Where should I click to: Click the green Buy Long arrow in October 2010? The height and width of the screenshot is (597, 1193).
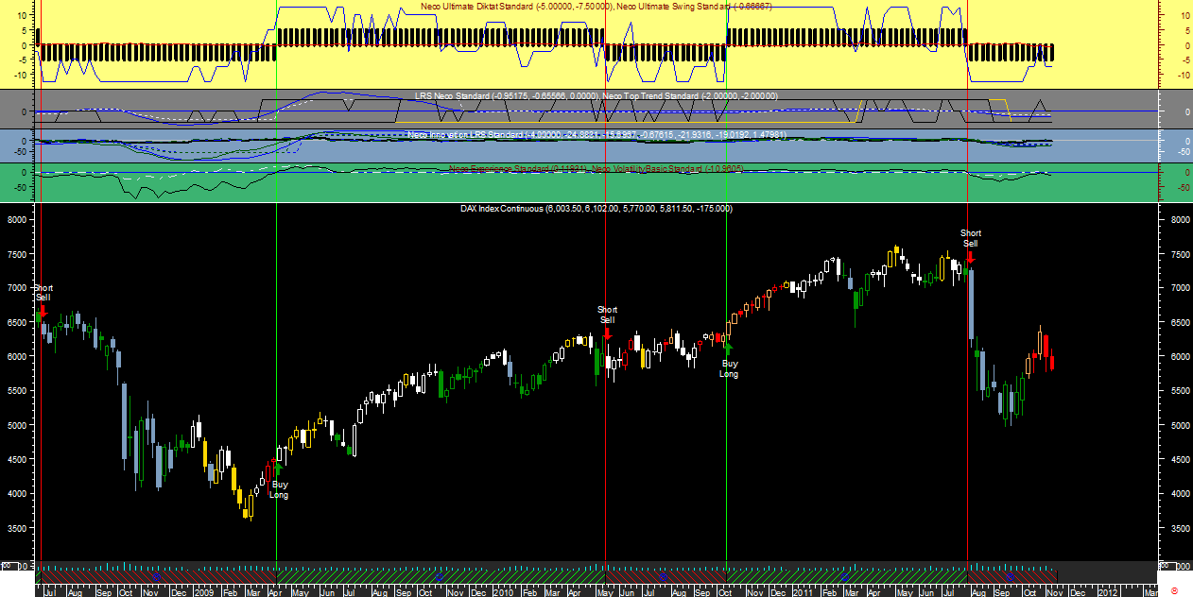[x=728, y=349]
